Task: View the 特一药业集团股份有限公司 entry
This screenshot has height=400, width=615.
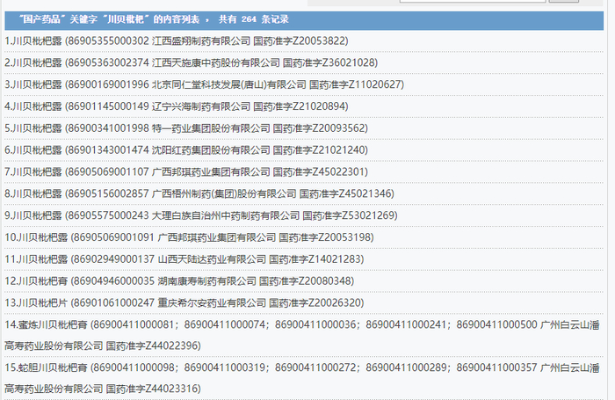Action: click(186, 128)
